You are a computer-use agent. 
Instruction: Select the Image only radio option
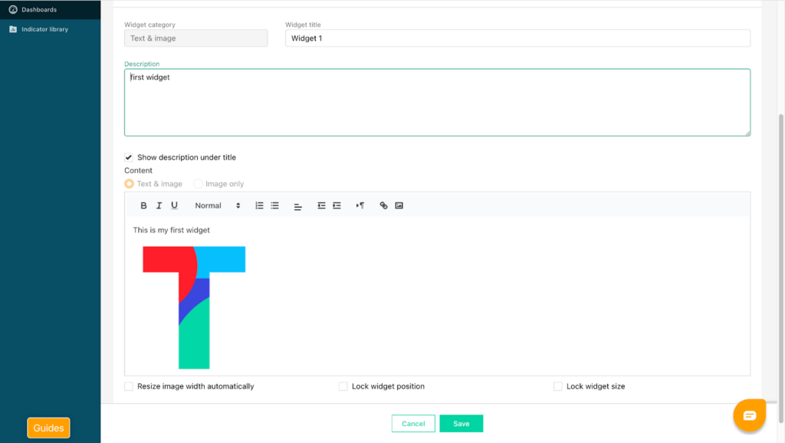199,184
